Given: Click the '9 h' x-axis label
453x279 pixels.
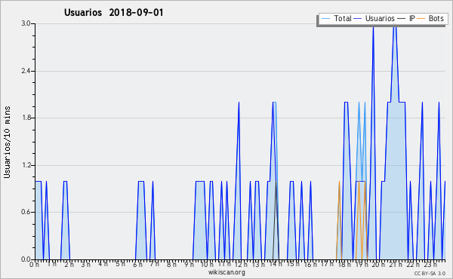Looking at the screenshot, I should click(189, 265).
